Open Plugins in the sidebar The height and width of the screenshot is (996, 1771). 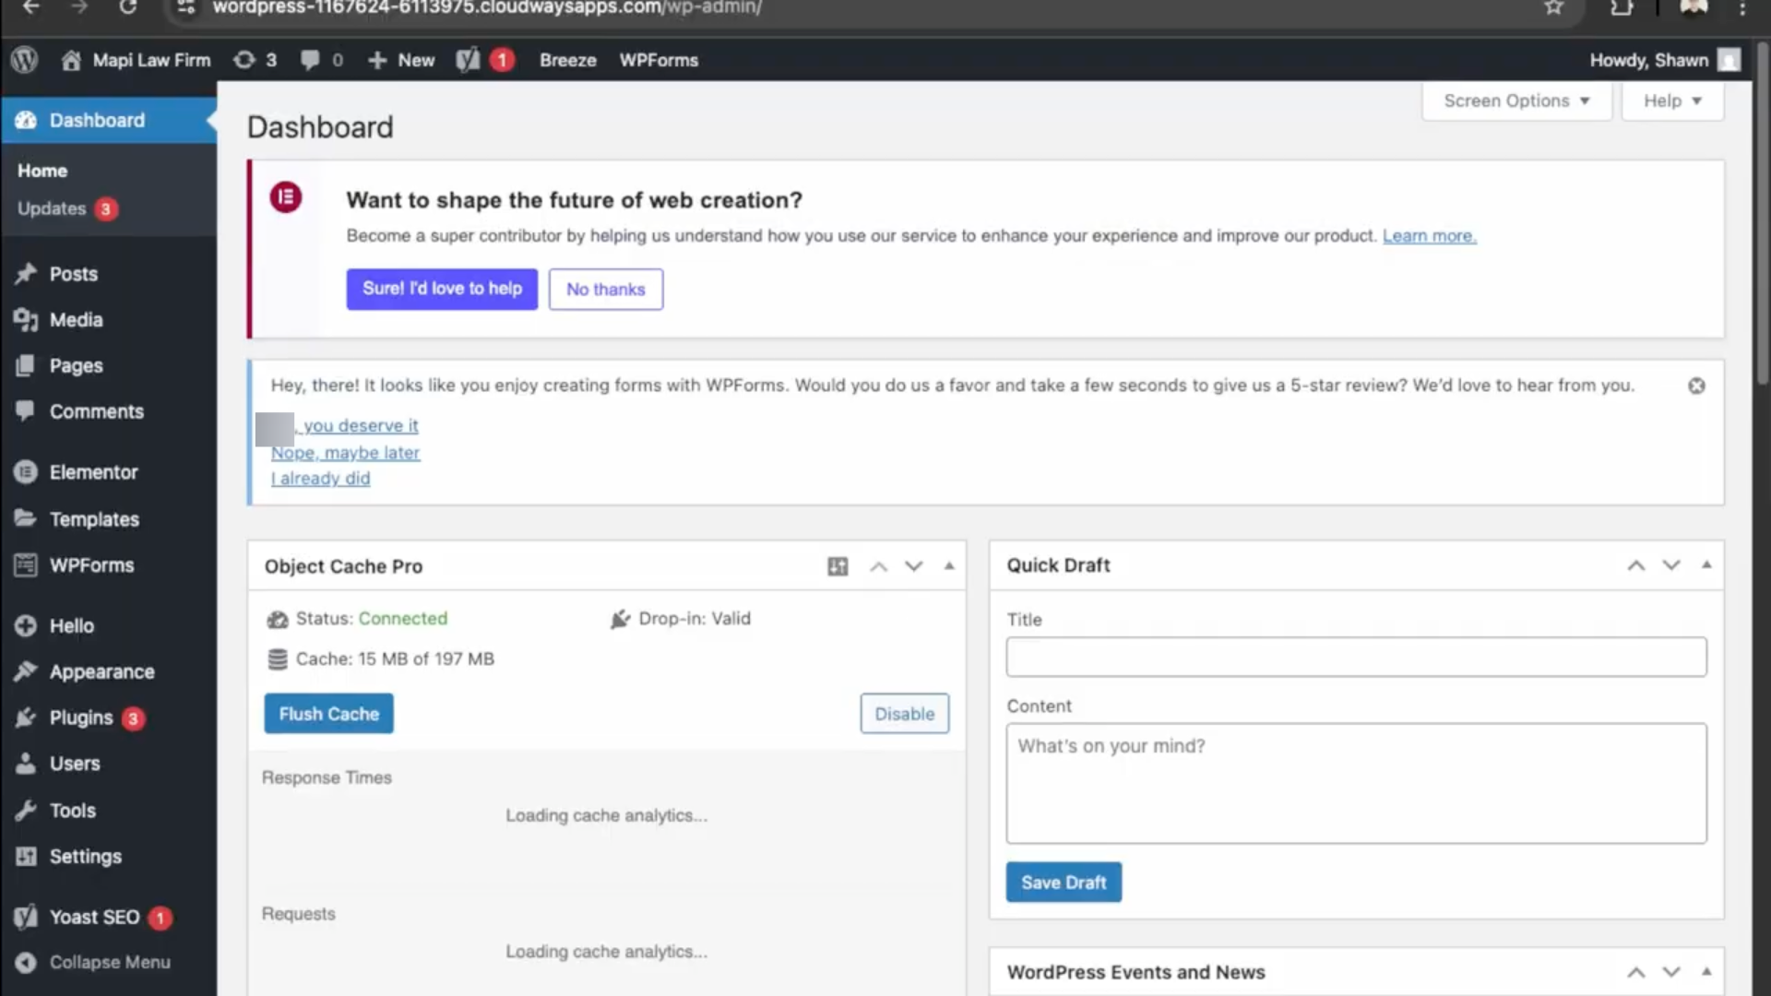point(81,717)
